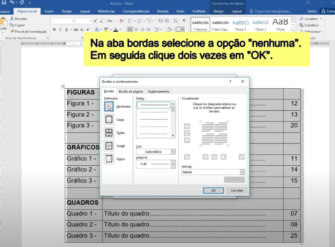
Task: Pick the Todas border setting icon
Action: [x=109, y=133]
